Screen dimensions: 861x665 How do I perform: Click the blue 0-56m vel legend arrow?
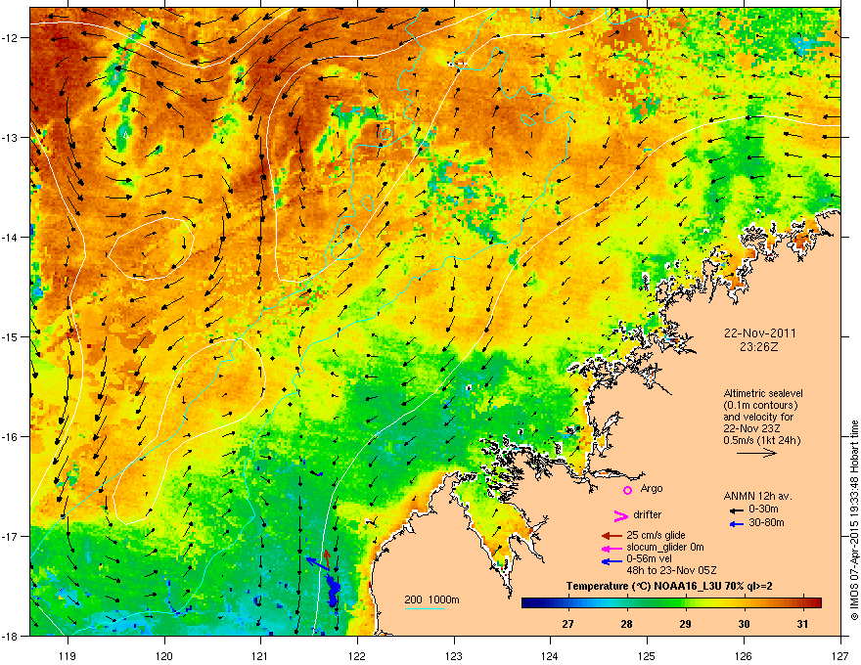(612, 561)
